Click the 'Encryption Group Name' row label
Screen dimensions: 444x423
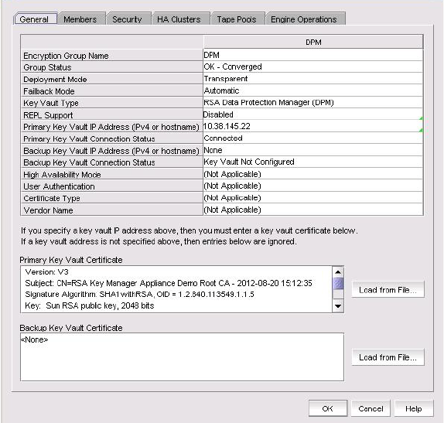pos(66,56)
